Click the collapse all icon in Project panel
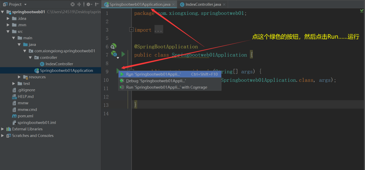 tap(79, 4)
